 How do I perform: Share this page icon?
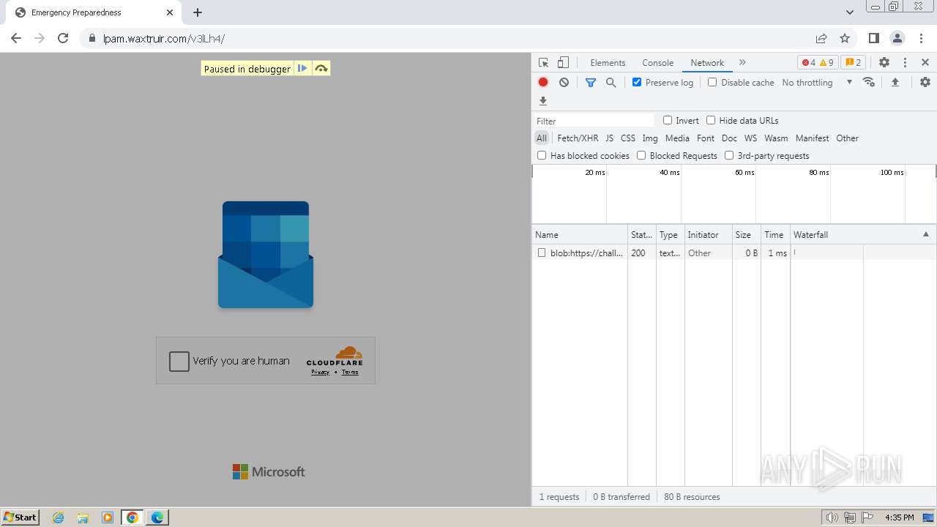[821, 38]
